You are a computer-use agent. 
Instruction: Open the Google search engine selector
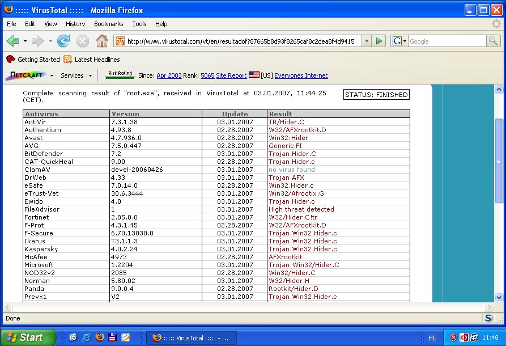tap(399, 41)
